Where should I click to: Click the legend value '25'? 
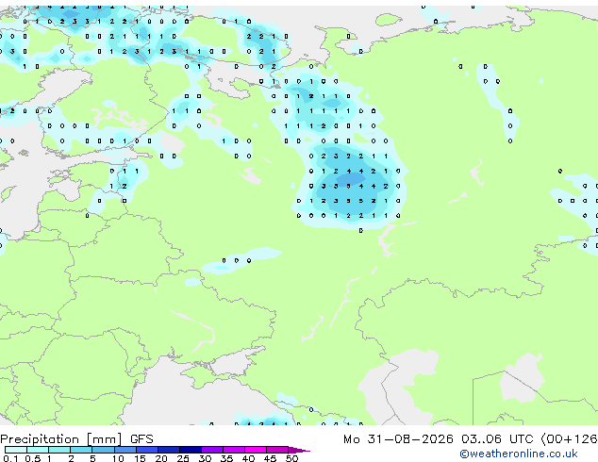[183, 458]
